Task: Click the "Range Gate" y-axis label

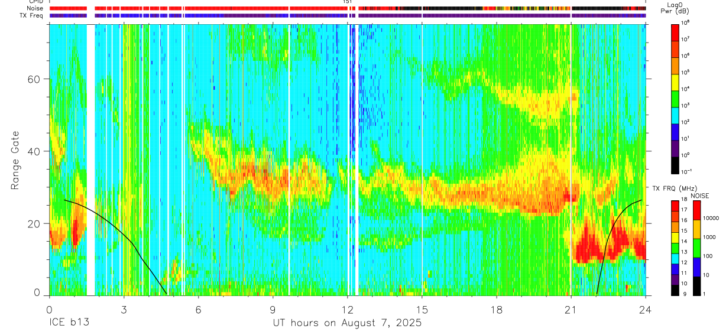Action: coord(15,160)
